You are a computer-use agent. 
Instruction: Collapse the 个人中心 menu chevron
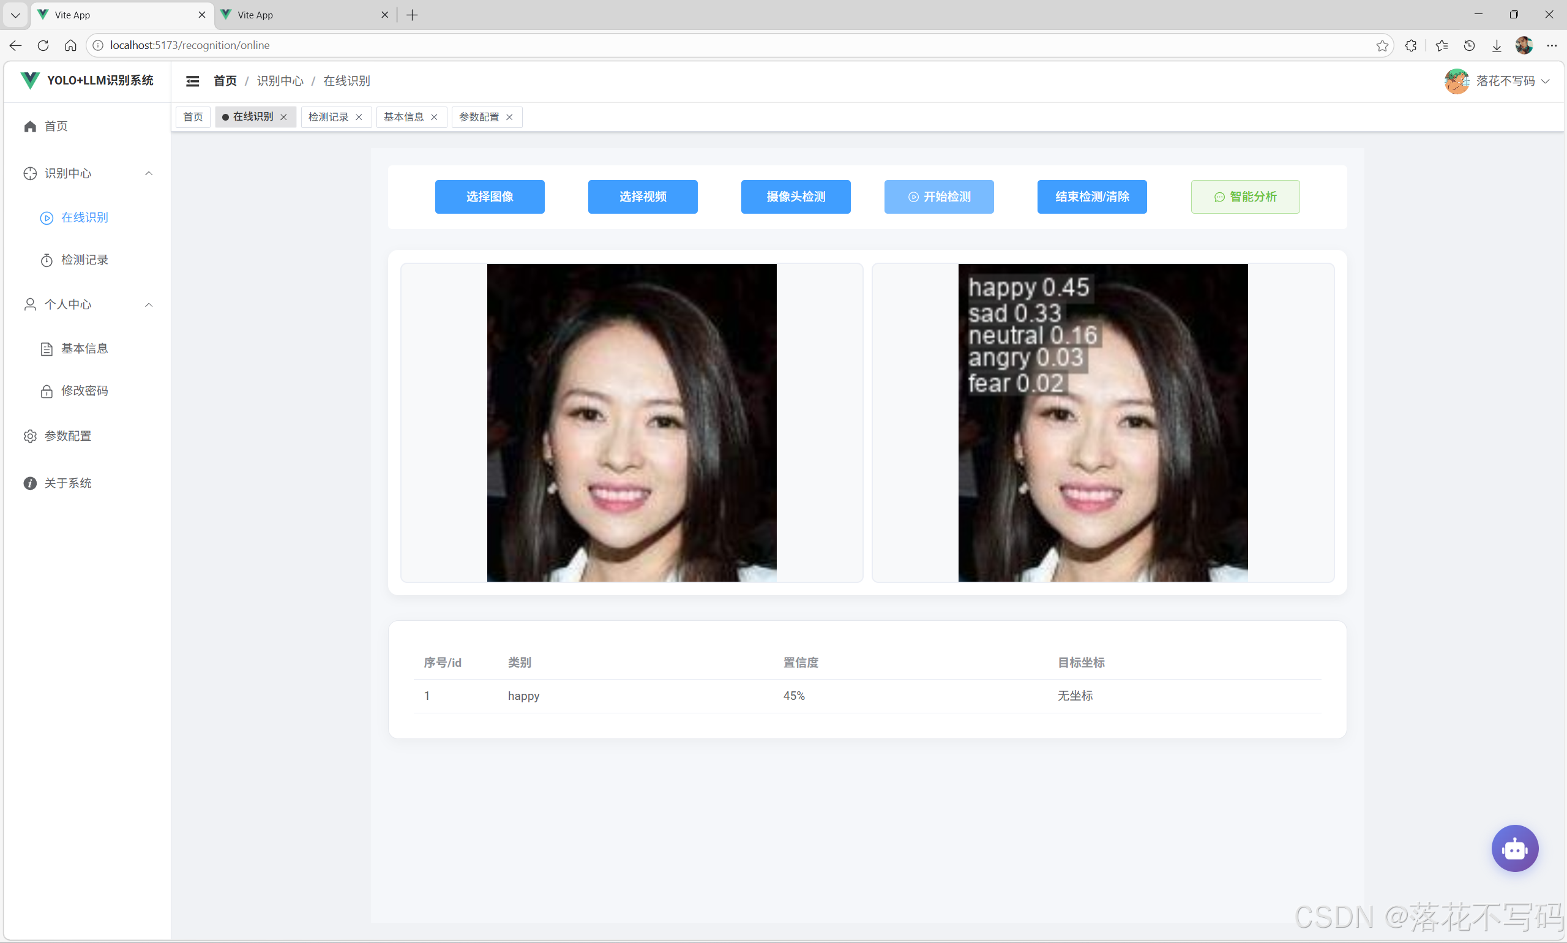148,304
